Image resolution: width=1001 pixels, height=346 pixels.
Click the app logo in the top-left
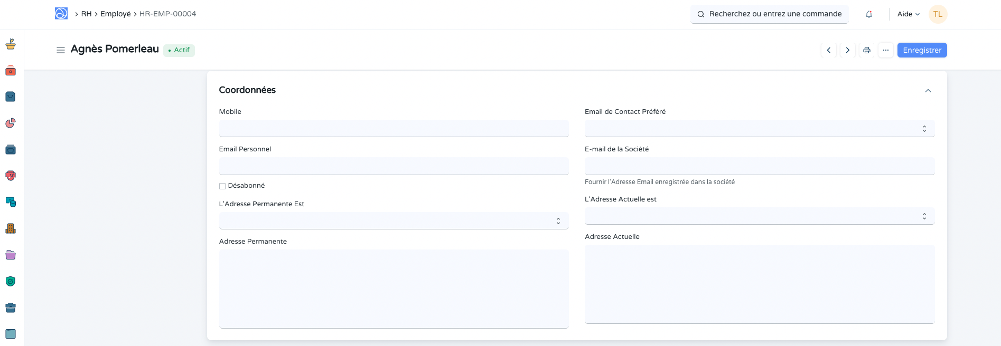pos(61,14)
